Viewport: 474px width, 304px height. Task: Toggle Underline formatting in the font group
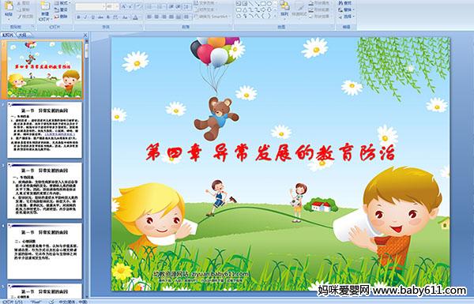click(92, 17)
